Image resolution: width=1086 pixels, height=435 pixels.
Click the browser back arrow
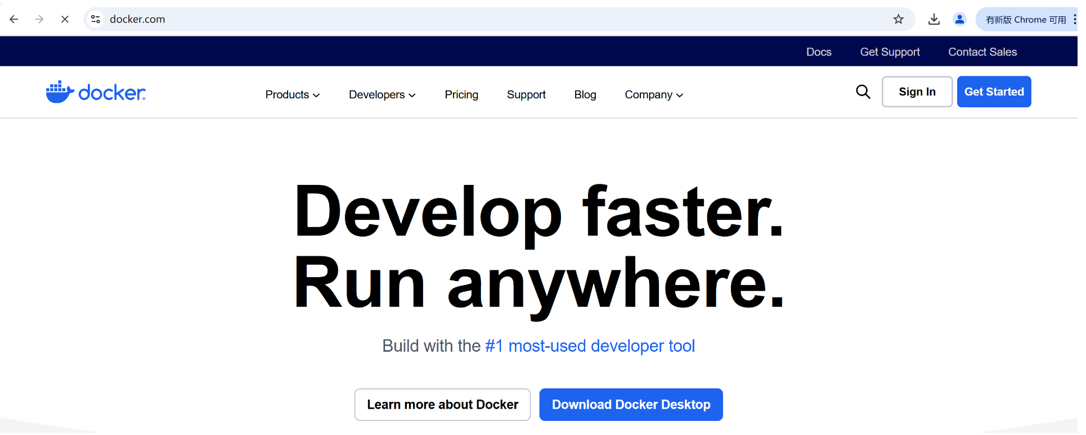pyautogui.click(x=14, y=19)
